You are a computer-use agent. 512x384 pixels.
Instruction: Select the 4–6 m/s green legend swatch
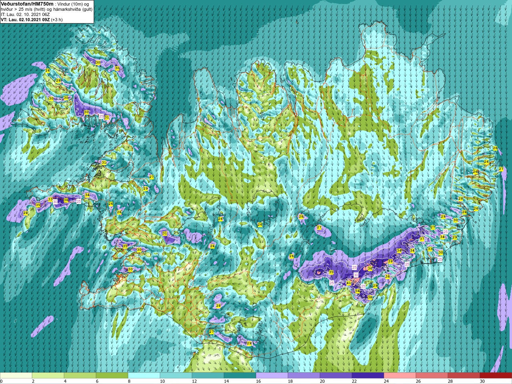(80, 375)
